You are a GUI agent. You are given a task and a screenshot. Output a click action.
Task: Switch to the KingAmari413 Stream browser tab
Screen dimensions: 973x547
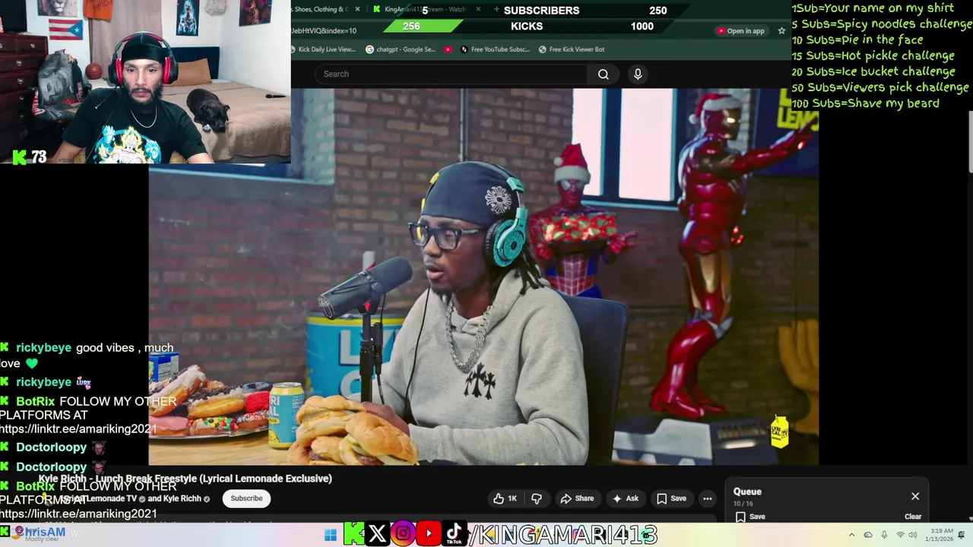[426, 9]
